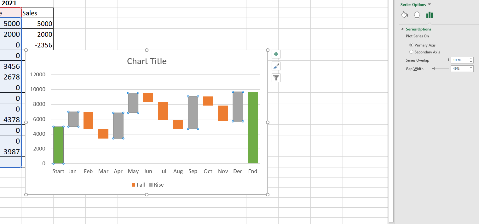Select the Secondary Axis radio button
The height and width of the screenshot is (224, 479).
point(411,52)
